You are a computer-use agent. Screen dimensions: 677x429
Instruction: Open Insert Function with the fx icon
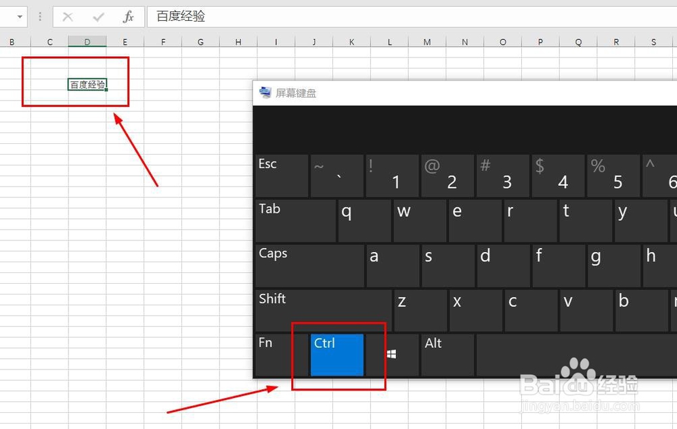pos(128,17)
